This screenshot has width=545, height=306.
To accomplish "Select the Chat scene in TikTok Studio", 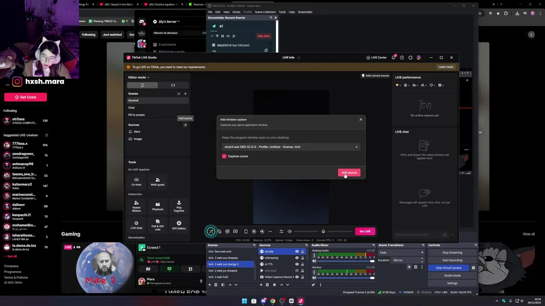I will click(158, 108).
